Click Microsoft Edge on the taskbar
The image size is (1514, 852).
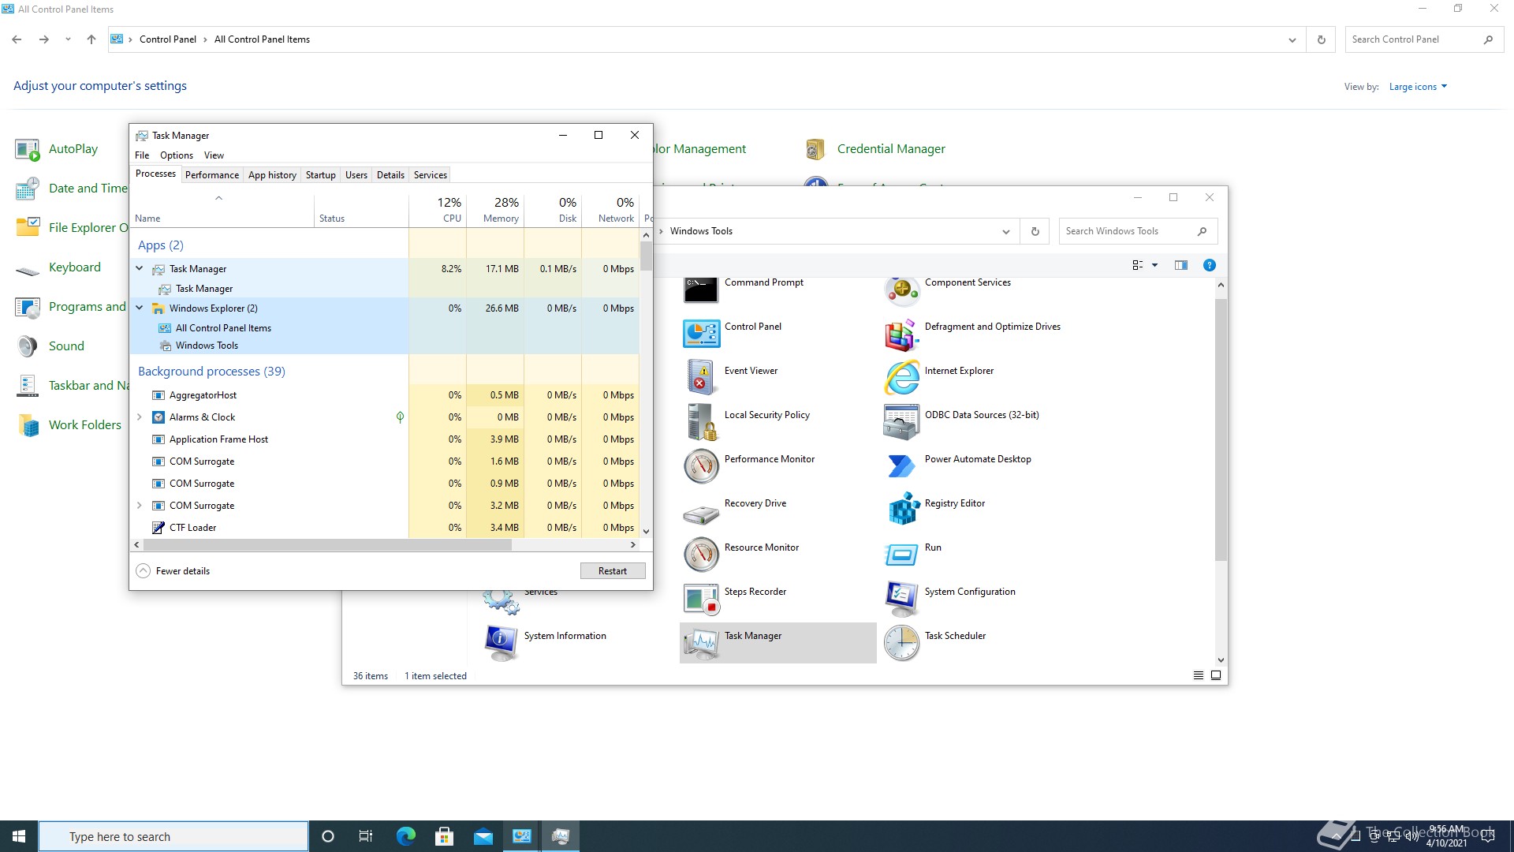click(405, 836)
